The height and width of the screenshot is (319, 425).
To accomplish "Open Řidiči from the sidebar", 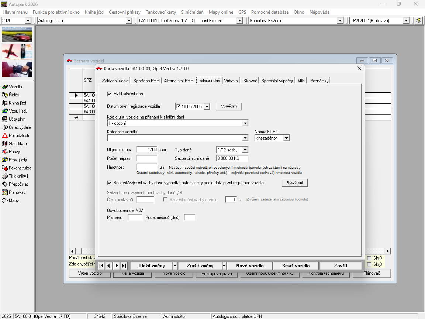I will (x=14, y=95).
